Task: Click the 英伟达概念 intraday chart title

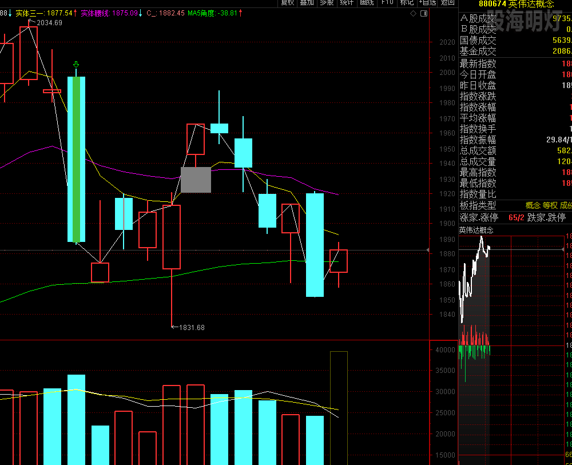Action: click(476, 230)
